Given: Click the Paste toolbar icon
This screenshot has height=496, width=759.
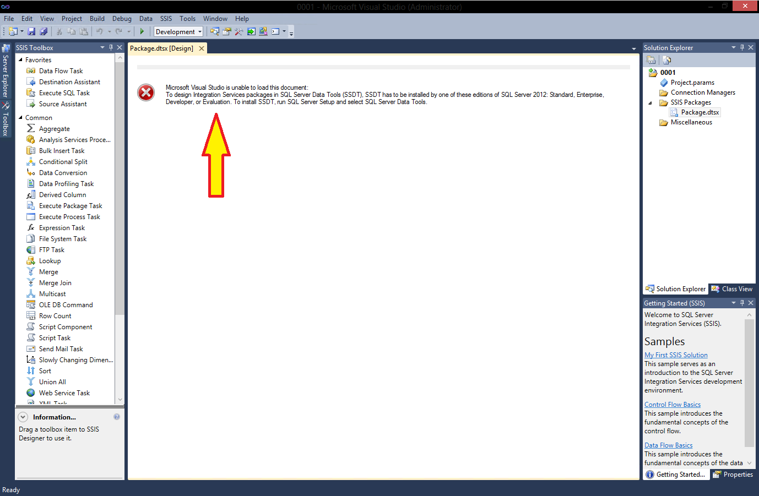Looking at the screenshot, I should click(84, 31).
